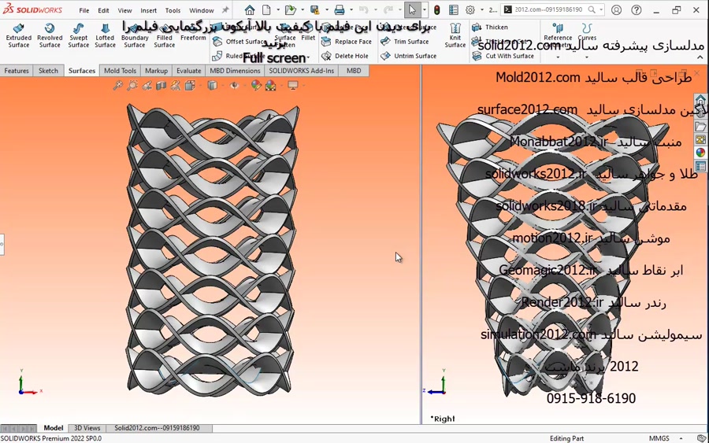Expand Reference Geometry dropdown arrow
This screenshot has height=443, width=709.
point(558,57)
